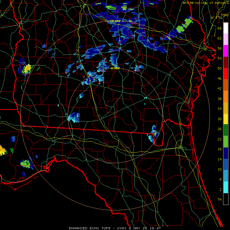Click the 58 value on legend scale
This screenshot has height=230, width=230.
pyautogui.click(x=220, y=48)
